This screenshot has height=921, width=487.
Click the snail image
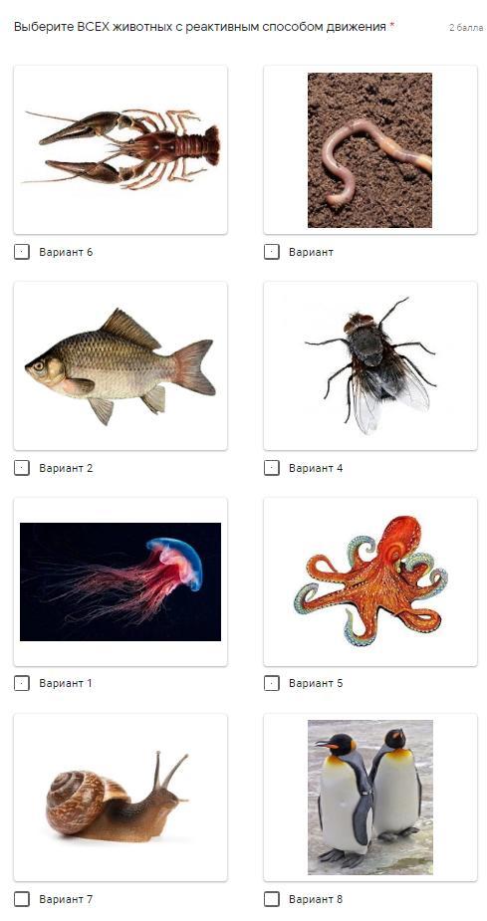coord(121,798)
